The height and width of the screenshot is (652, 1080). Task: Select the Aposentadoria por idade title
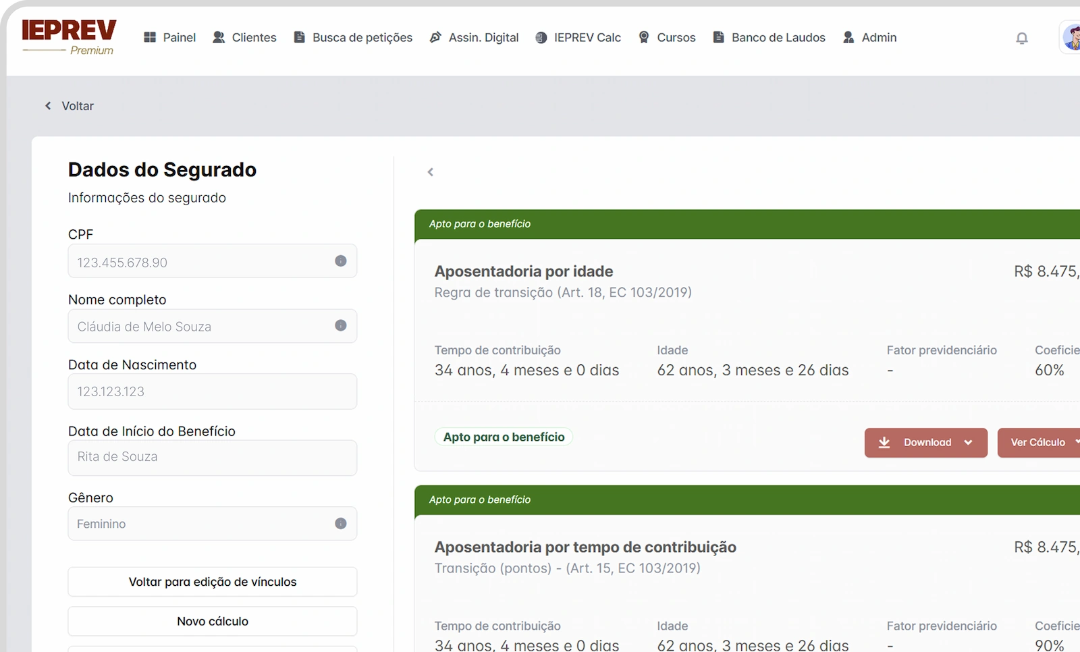[524, 271]
